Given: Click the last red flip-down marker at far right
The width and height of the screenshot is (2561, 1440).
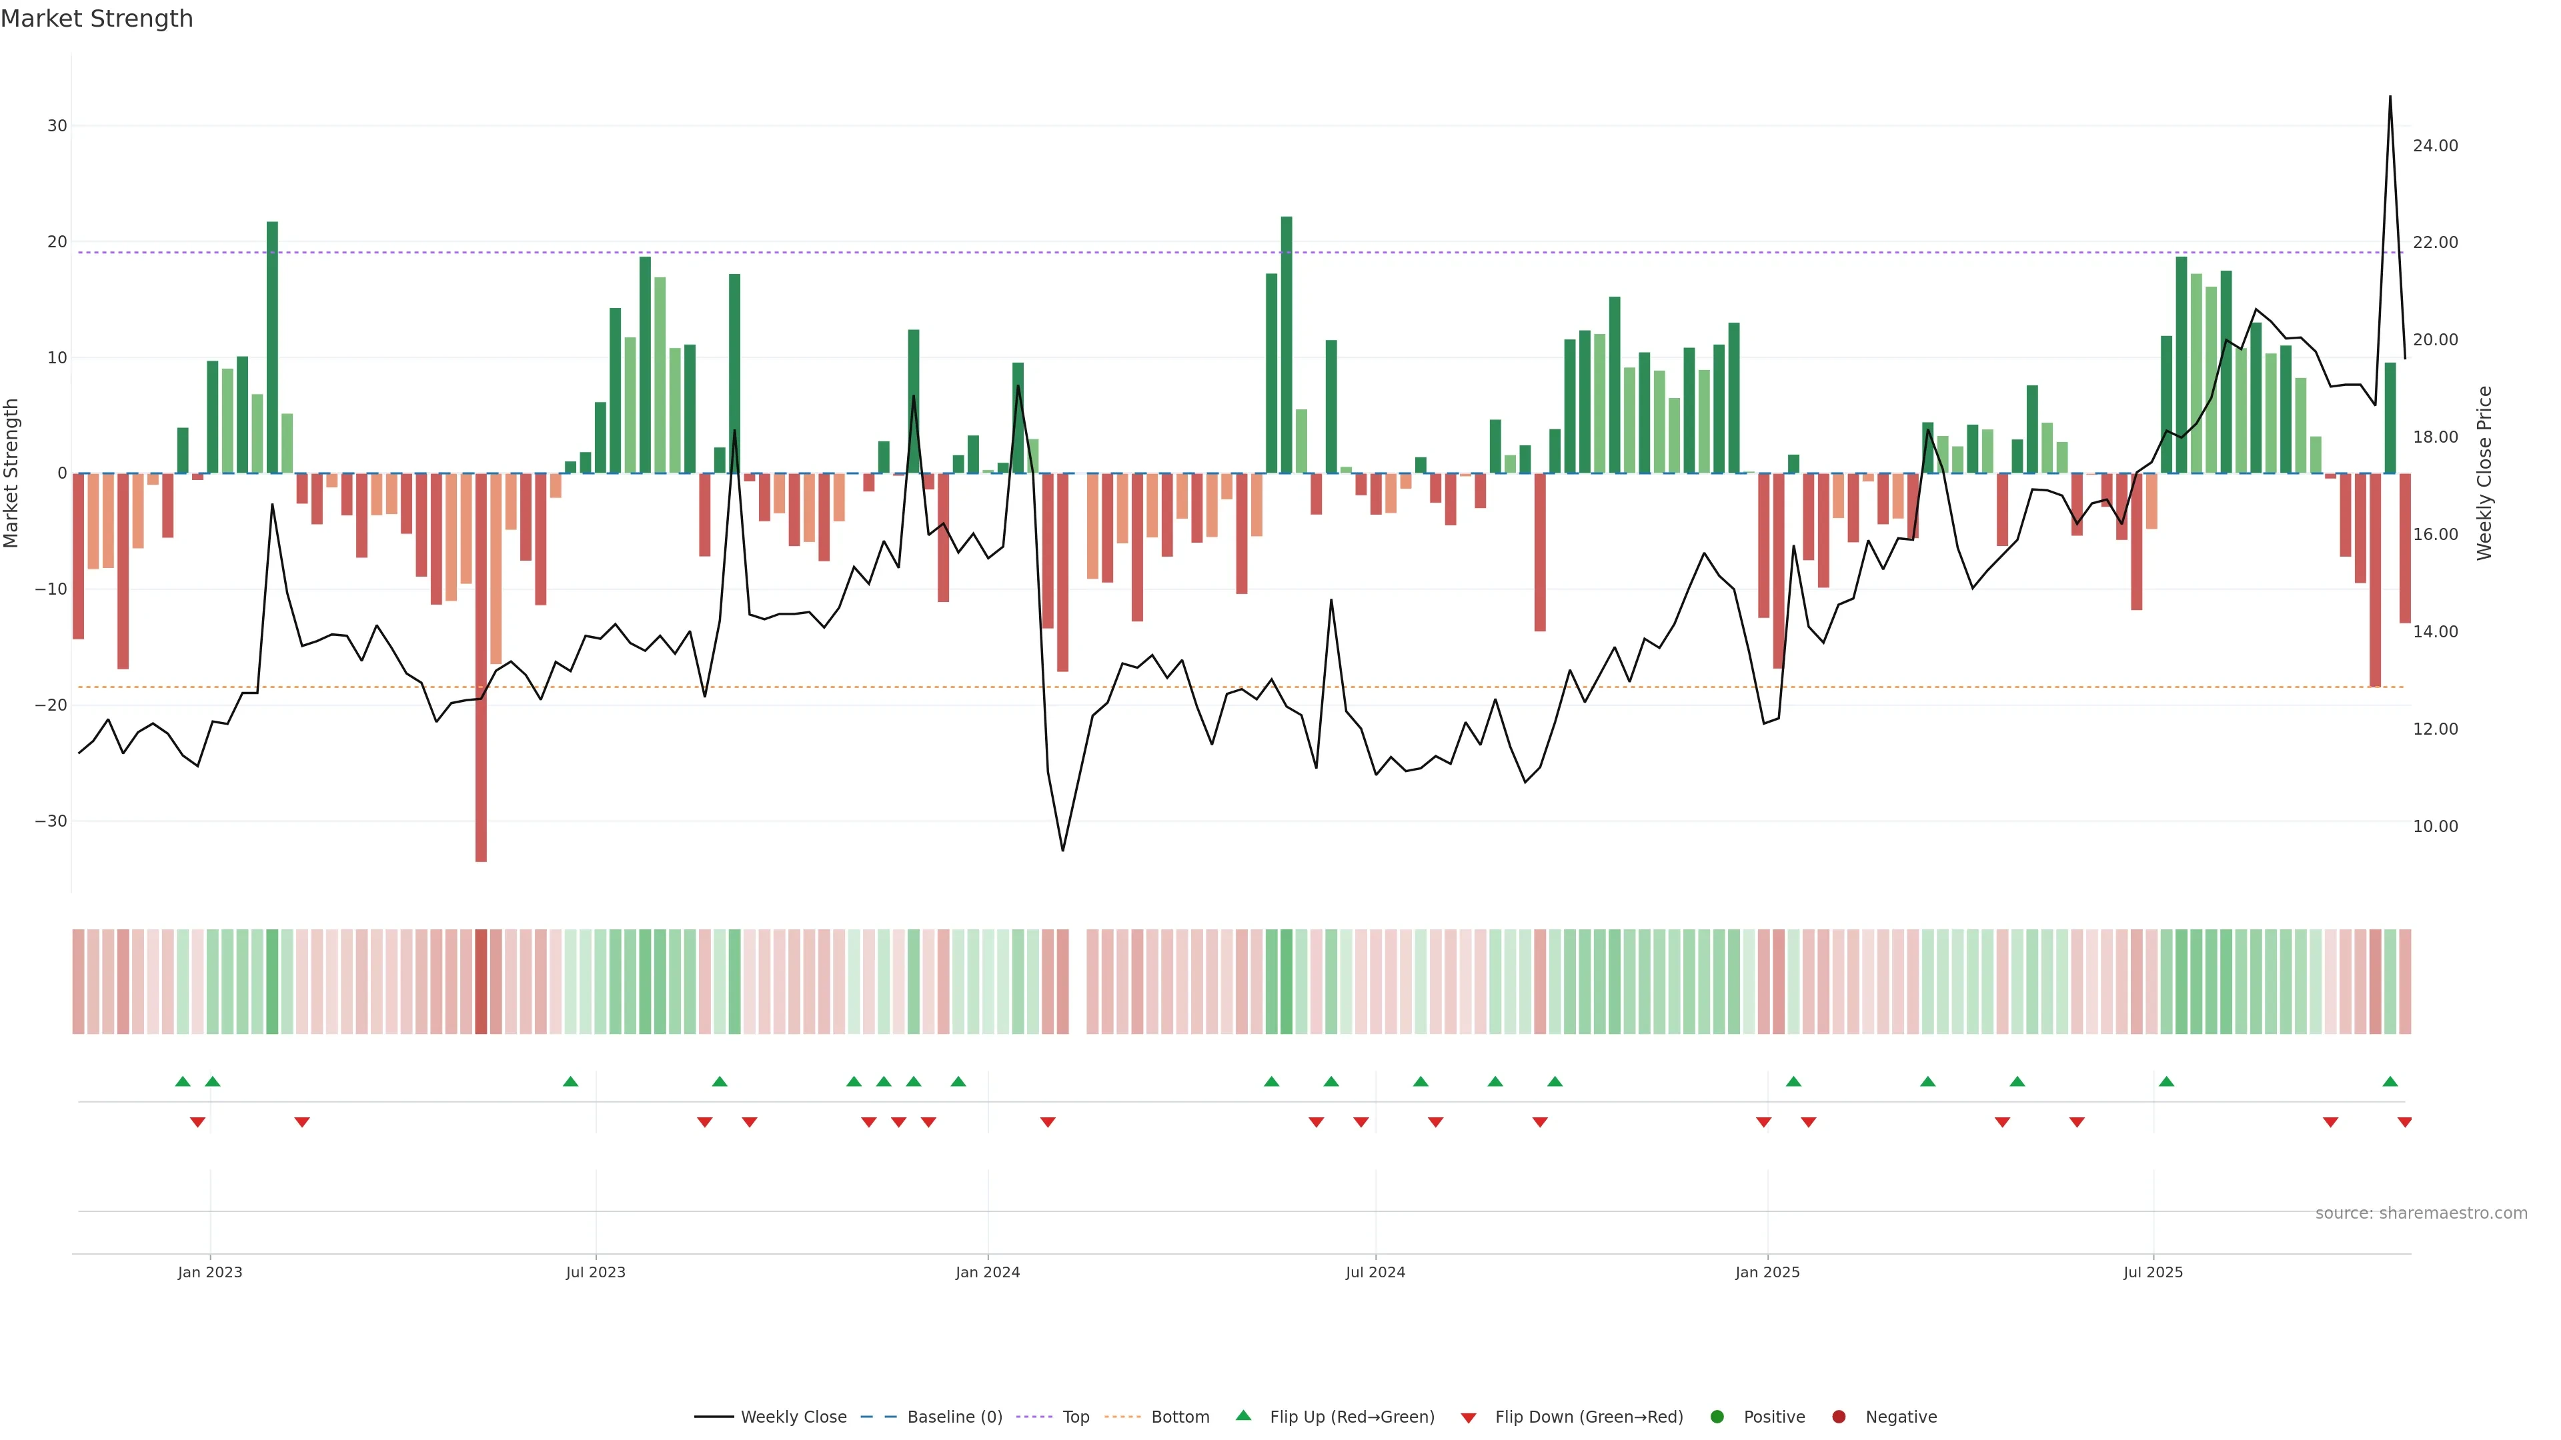Looking at the screenshot, I should (x=2405, y=1122).
